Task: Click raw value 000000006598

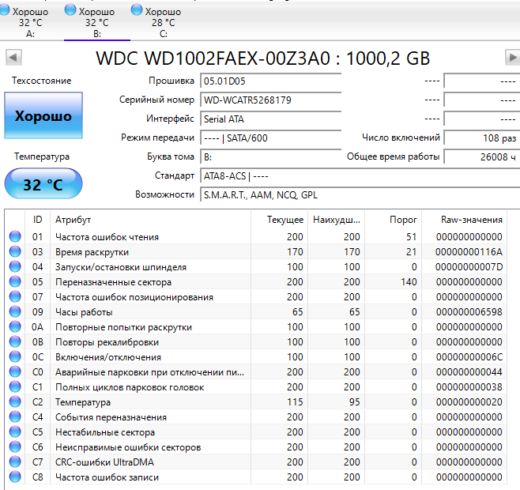Action: pyautogui.click(x=469, y=312)
